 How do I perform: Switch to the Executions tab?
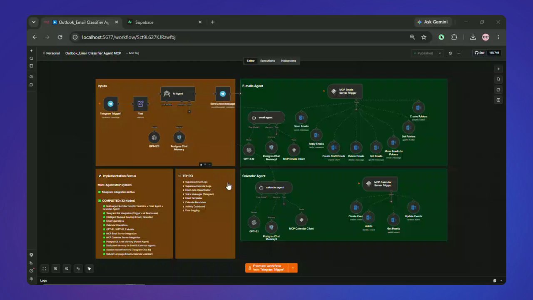268,61
